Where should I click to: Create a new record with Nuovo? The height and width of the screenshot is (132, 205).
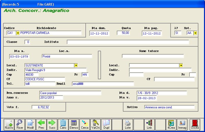click(9, 125)
